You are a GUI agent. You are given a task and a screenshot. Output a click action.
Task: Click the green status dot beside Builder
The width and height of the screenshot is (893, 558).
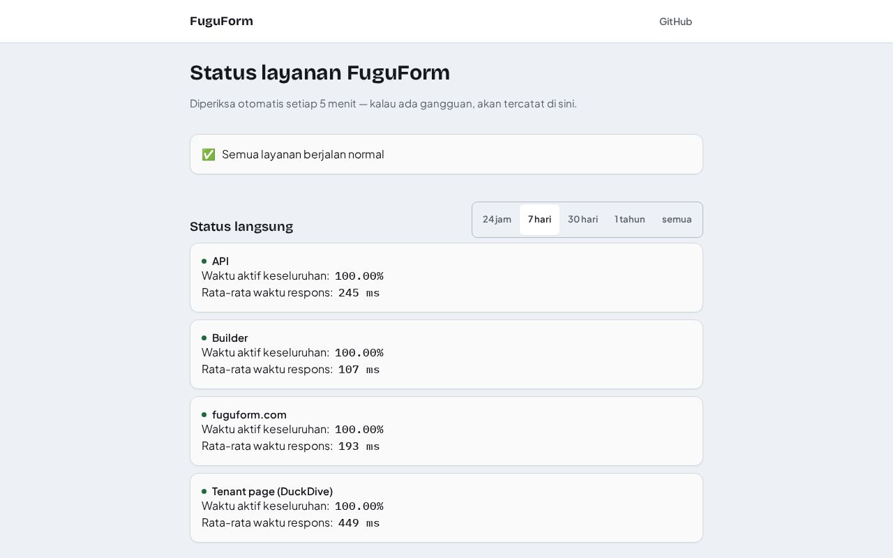[x=204, y=338]
